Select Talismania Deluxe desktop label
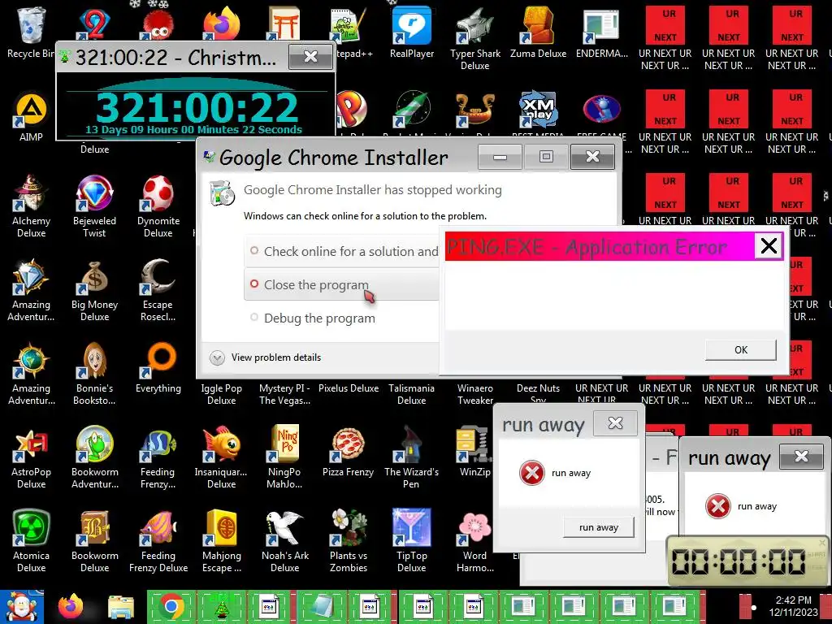This screenshot has width=832, height=624. pyautogui.click(x=411, y=394)
